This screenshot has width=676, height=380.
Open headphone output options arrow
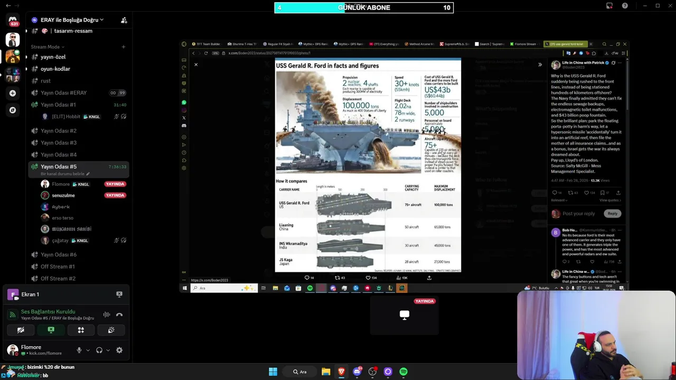click(x=108, y=350)
